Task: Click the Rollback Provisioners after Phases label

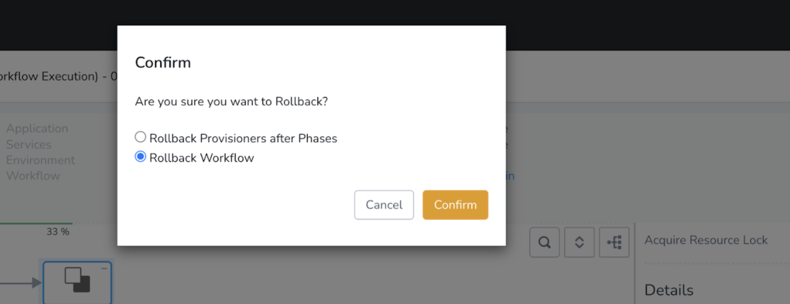Action: [243, 138]
